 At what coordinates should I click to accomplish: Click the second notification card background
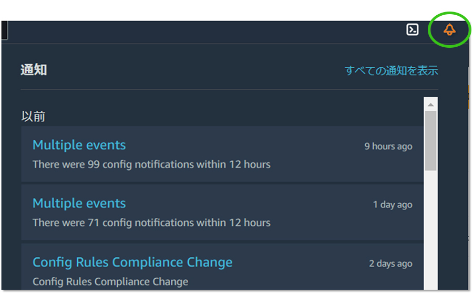tap(222, 213)
